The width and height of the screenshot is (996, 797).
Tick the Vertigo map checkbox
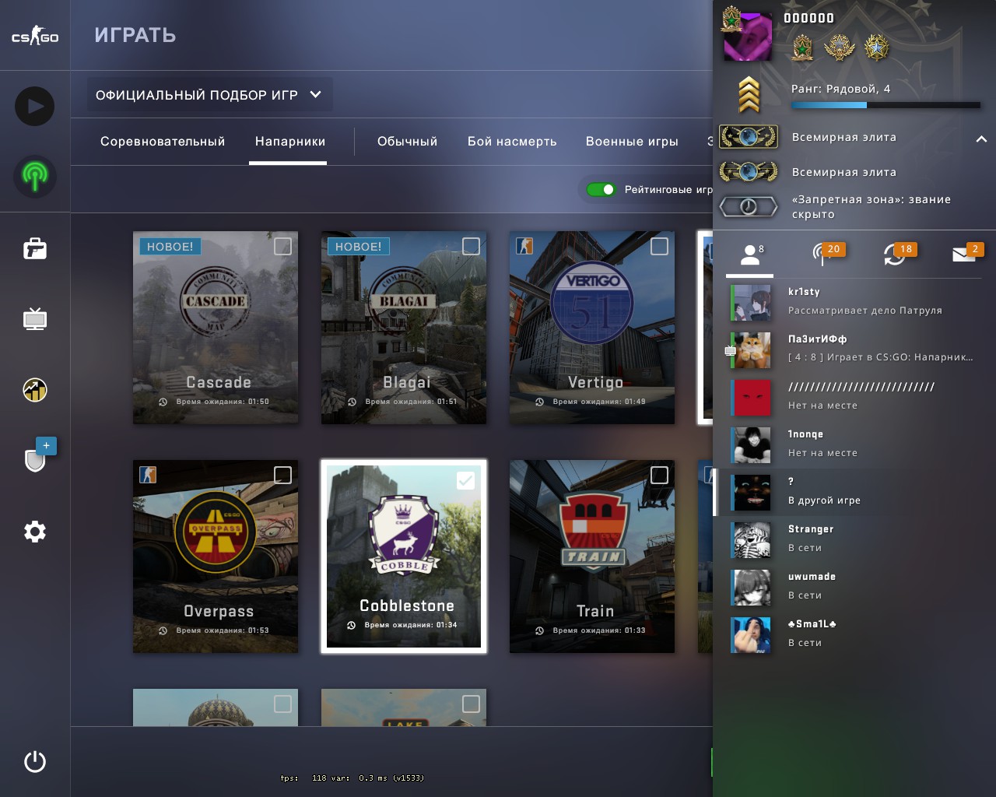pyautogui.click(x=660, y=246)
